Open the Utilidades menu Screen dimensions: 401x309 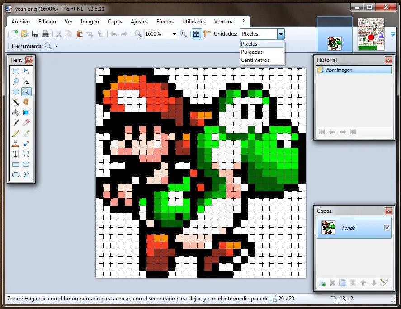(x=194, y=22)
